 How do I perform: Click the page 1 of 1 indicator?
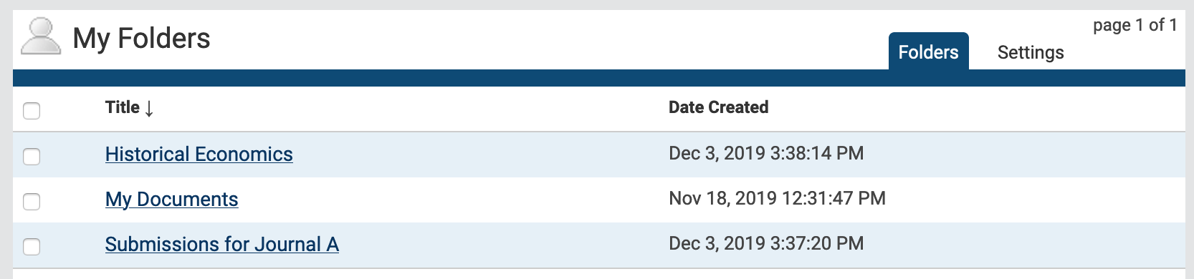pos(1135,25)
